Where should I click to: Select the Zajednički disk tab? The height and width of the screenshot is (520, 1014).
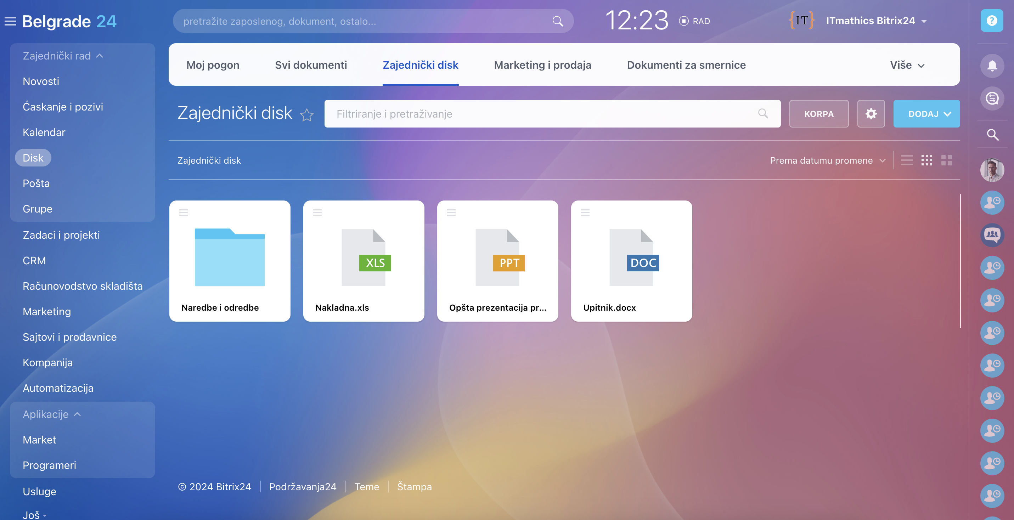(420, 65)
